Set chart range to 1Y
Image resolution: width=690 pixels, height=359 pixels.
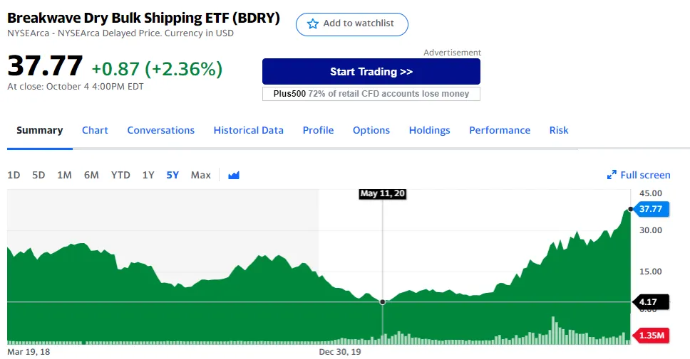coord(148,175)
